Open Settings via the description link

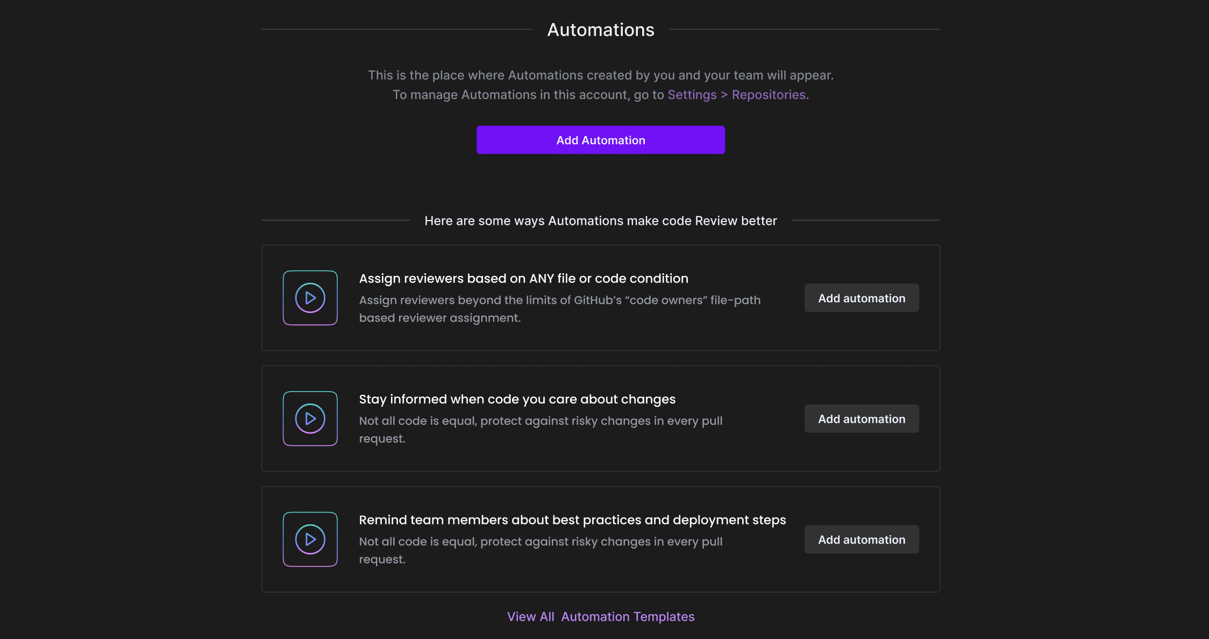tap(692, 94)
